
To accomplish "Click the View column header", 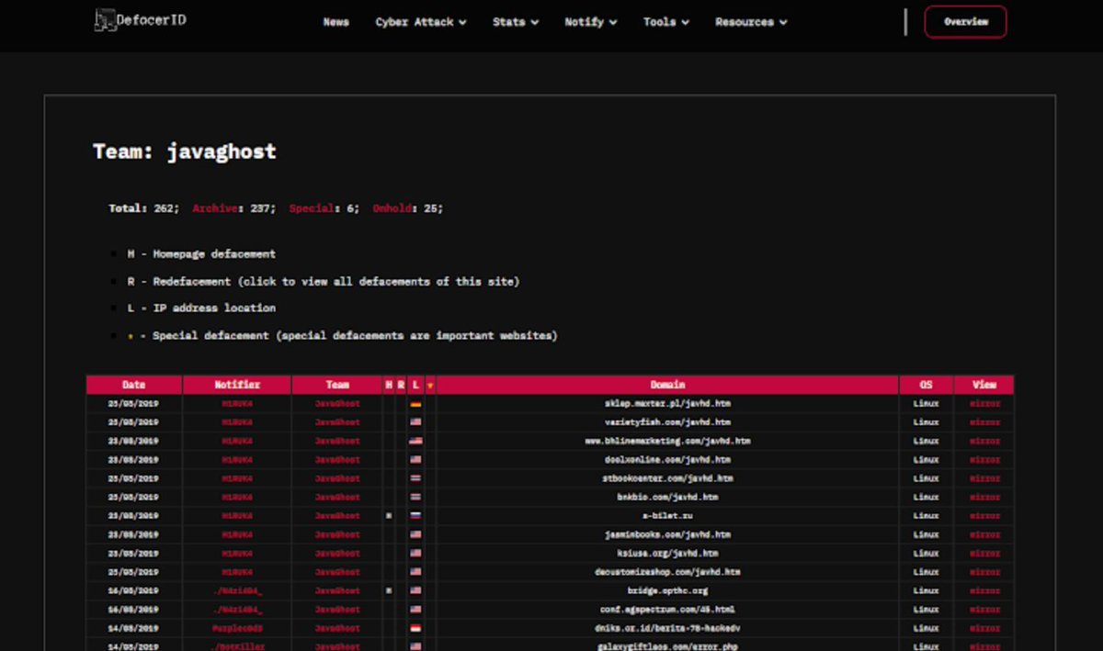I will pyautogui.click(x=984, y=385).
